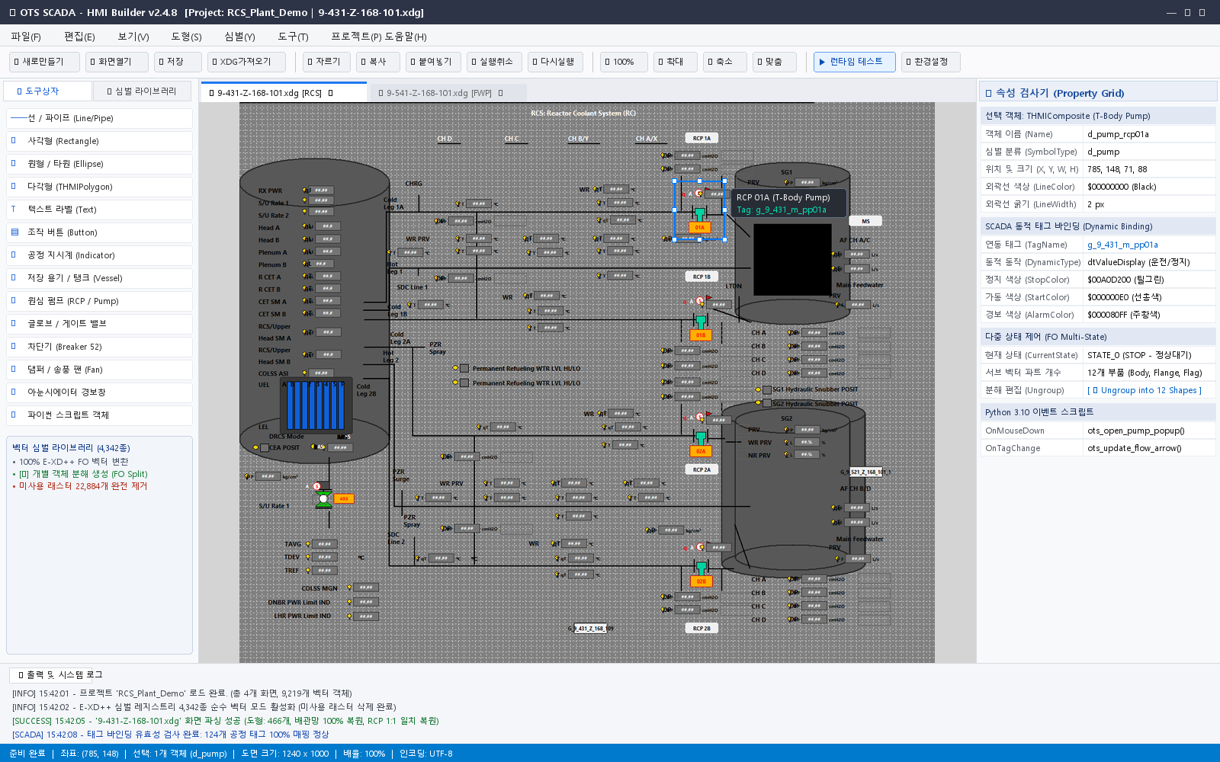Open a screen with 화면열기
The height and width of the screenshot is (762, 1220).
pos(116,62)
